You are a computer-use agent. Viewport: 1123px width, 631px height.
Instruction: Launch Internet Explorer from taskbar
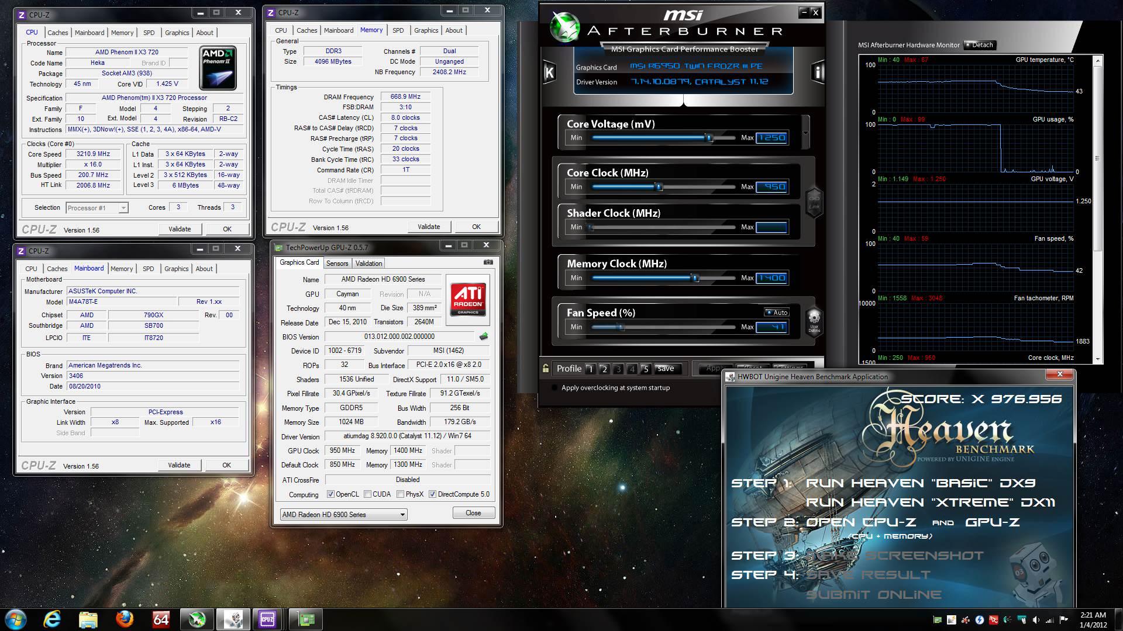[52, 619]
